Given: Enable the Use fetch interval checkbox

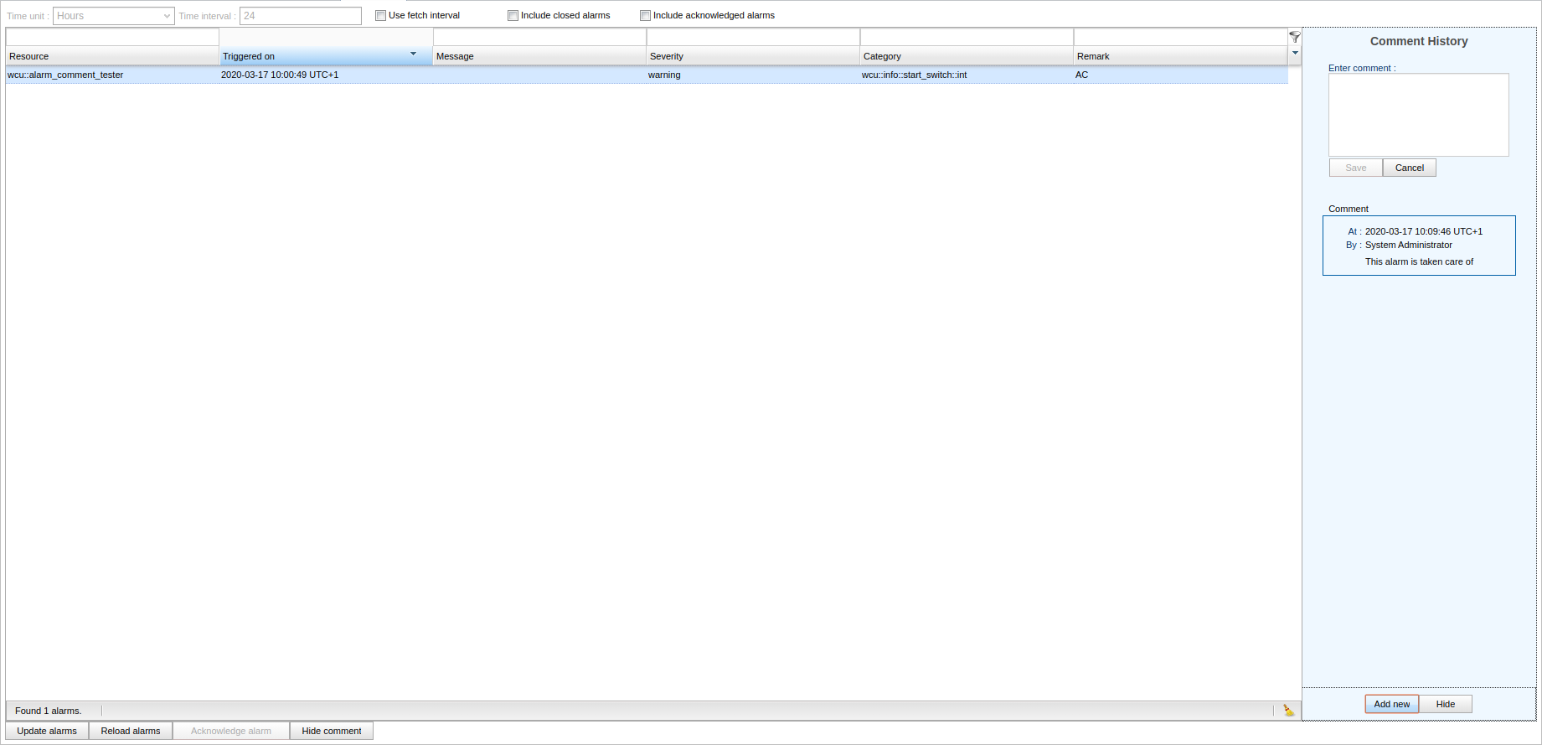Looking at the screenshot, I should point(380,16).
